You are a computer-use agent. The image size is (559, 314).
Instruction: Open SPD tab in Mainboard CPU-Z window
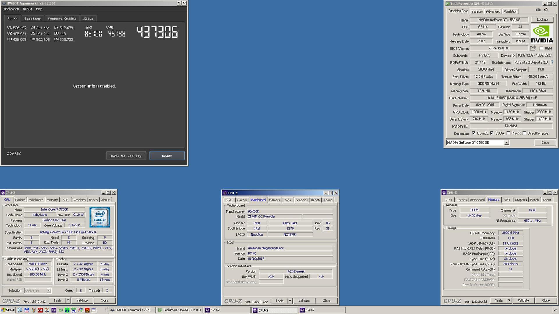pyautogui.click(x=288, y=200)
